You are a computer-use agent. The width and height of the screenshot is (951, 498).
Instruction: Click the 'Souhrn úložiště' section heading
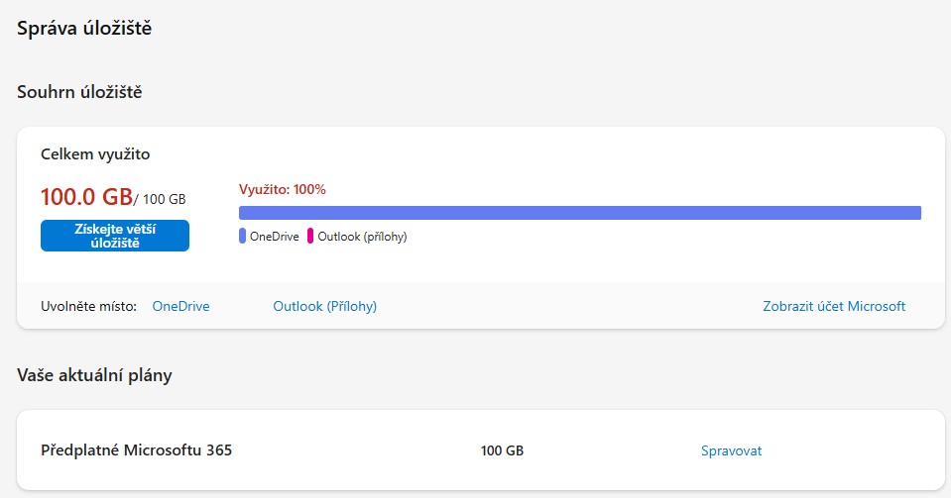[79, 92]
